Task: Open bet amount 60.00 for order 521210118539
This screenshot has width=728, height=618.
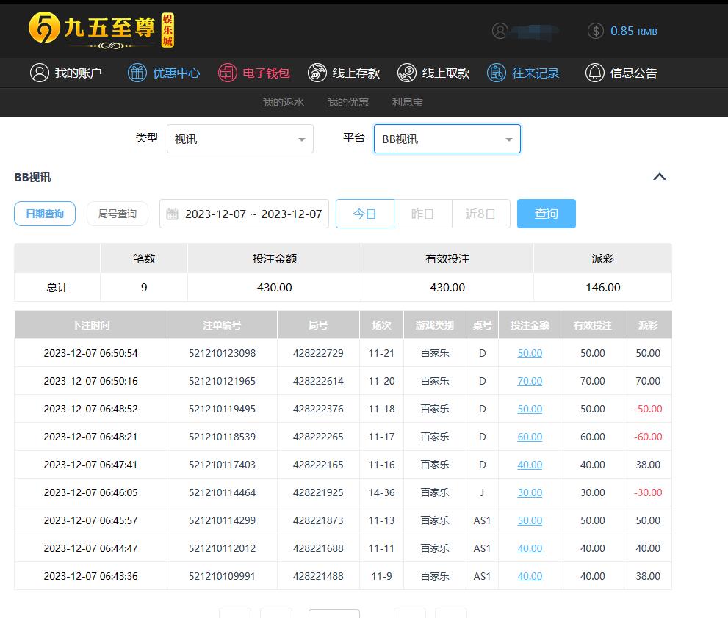Action: (530, 437)
